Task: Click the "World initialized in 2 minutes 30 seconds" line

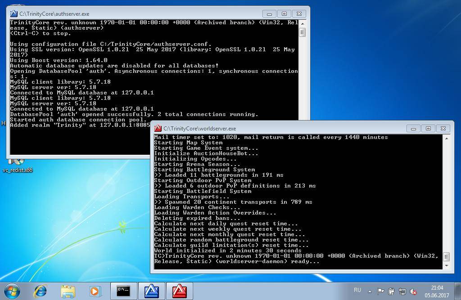Action: pos(228,251)
